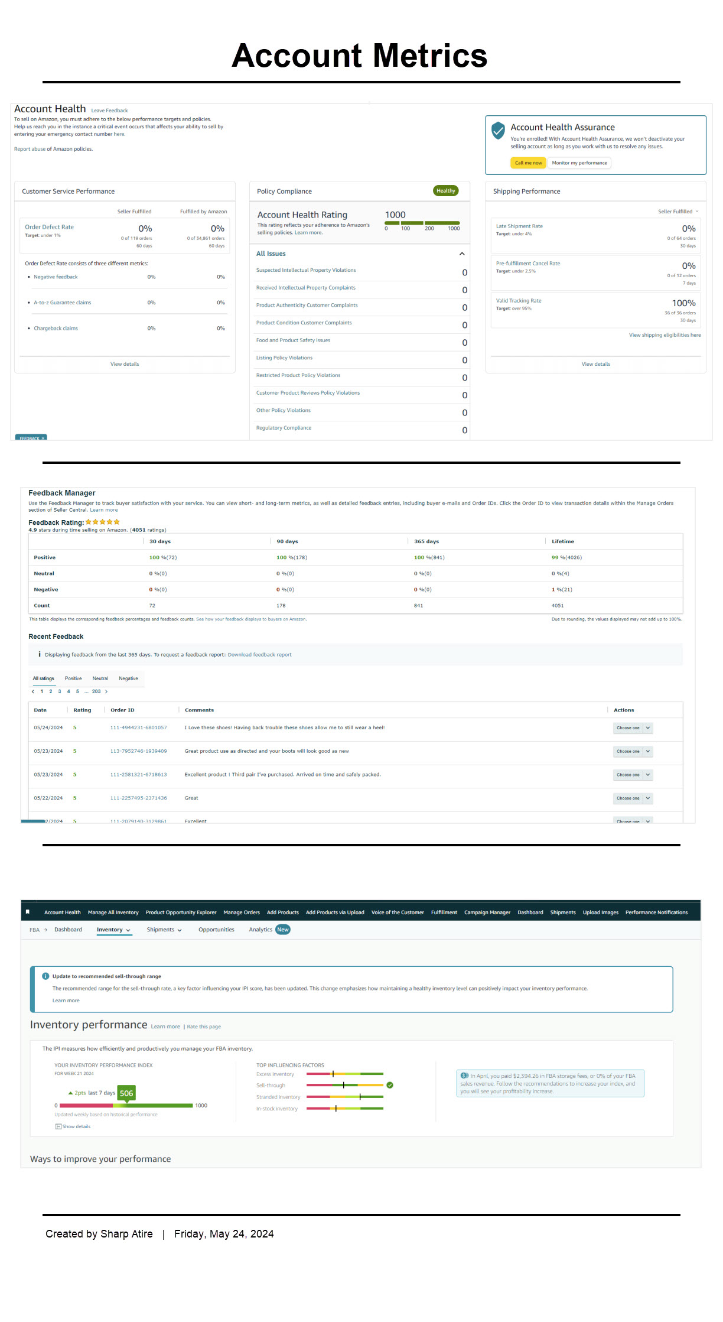Click the New badge beside Analytics
The width and height of the screenshot is (723, 1322).
pyautogui.click(x=283, y=930)
